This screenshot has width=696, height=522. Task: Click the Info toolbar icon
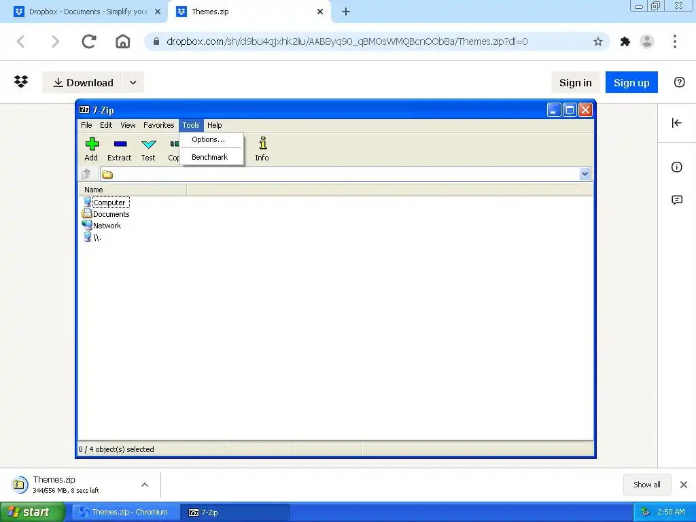(263, 143)
